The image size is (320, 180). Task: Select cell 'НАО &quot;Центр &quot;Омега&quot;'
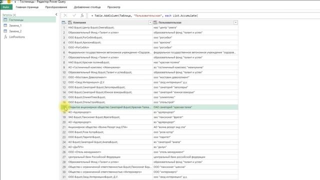[x=110, y=27]
